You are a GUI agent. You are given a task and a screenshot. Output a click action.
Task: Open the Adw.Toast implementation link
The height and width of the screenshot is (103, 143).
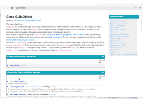114,50
